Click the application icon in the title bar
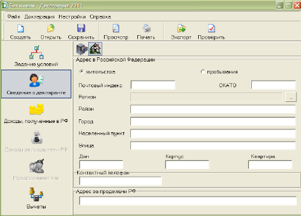Viewport: 301px width, 216px height. pyautogui.click(x=5, y=5)
